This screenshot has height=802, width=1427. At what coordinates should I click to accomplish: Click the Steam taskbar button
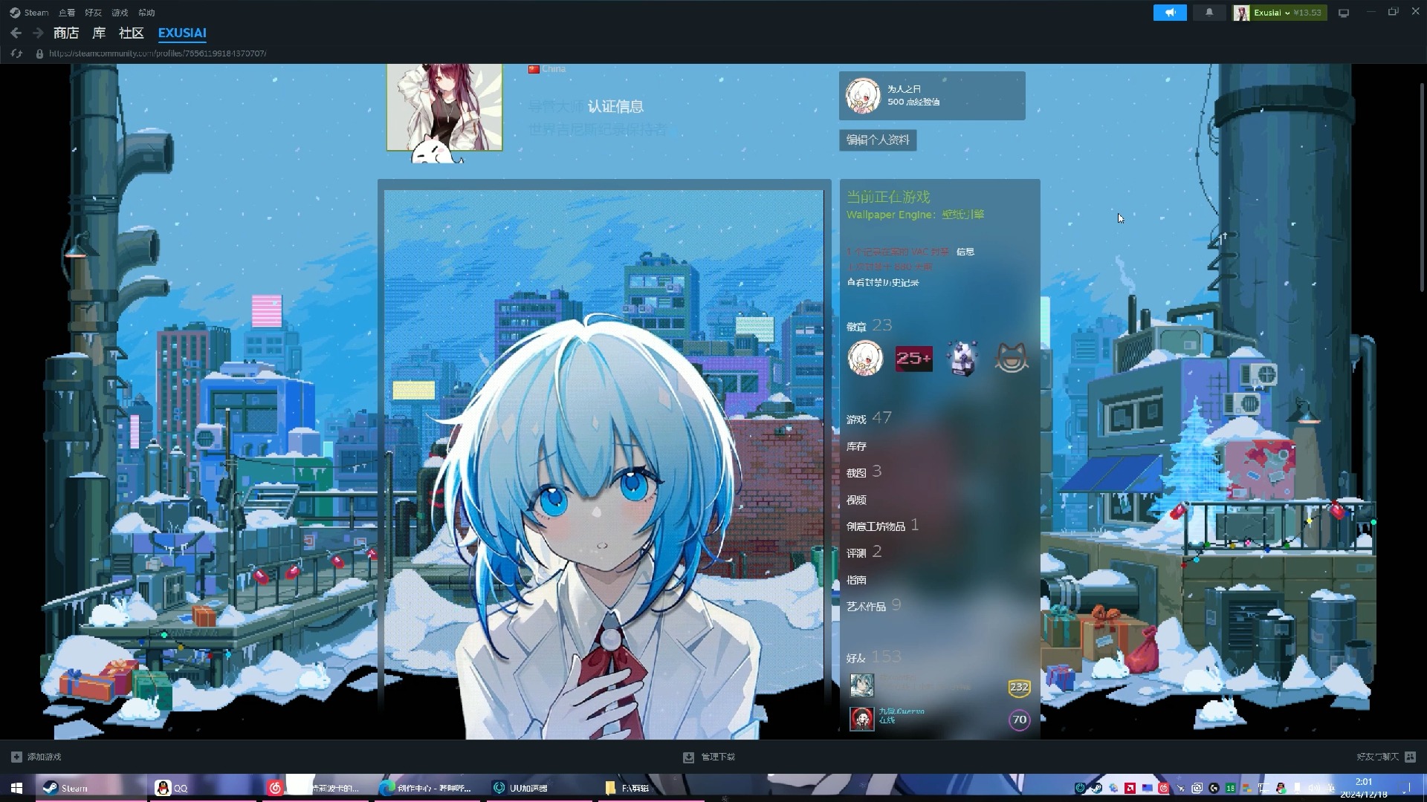pos(91,788)
